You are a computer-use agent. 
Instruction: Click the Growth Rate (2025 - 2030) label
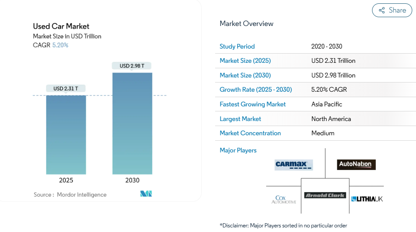click(255, 90)
